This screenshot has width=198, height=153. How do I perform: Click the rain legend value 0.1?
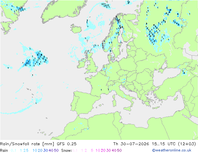tap(13, 151)
